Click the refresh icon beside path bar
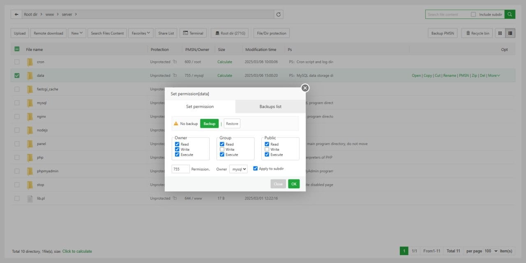Viewport: 526px width, 263px height. coord(279,14)
